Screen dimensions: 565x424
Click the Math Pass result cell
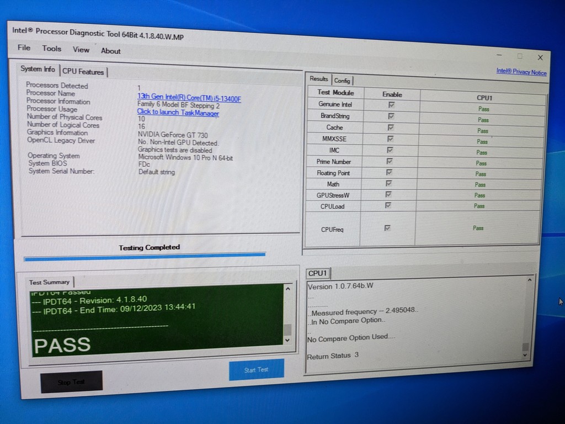[x=479, y=184]
